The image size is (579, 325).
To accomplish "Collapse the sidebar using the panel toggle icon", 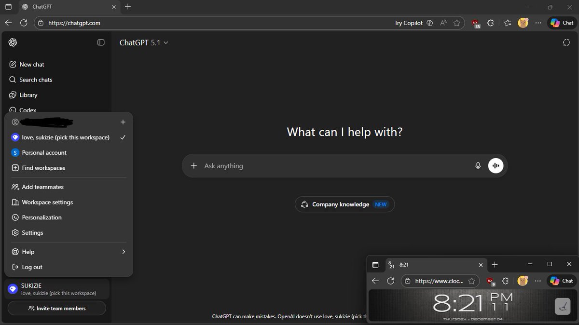I will click(101, 42).
